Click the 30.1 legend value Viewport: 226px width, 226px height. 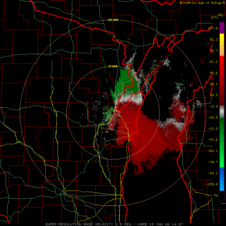point(214,84)
